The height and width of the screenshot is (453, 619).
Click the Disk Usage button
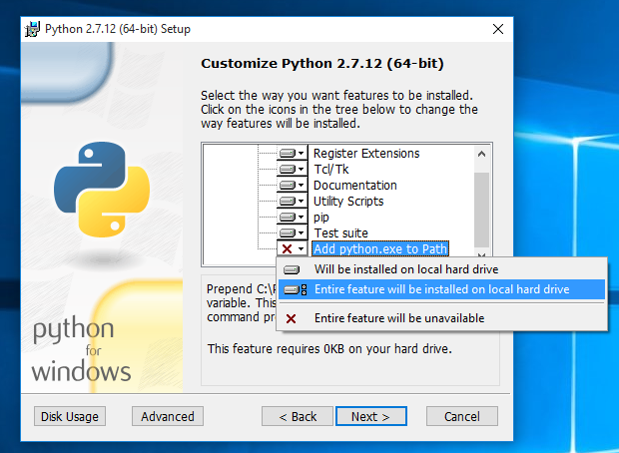pyautogui.click(x=70, y=416)
